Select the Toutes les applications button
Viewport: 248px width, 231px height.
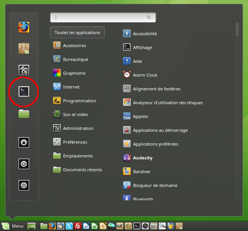[x=77, y=33]
